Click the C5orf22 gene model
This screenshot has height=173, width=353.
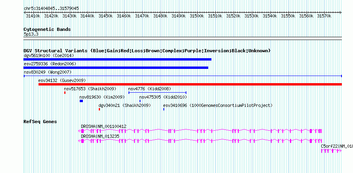332,151
